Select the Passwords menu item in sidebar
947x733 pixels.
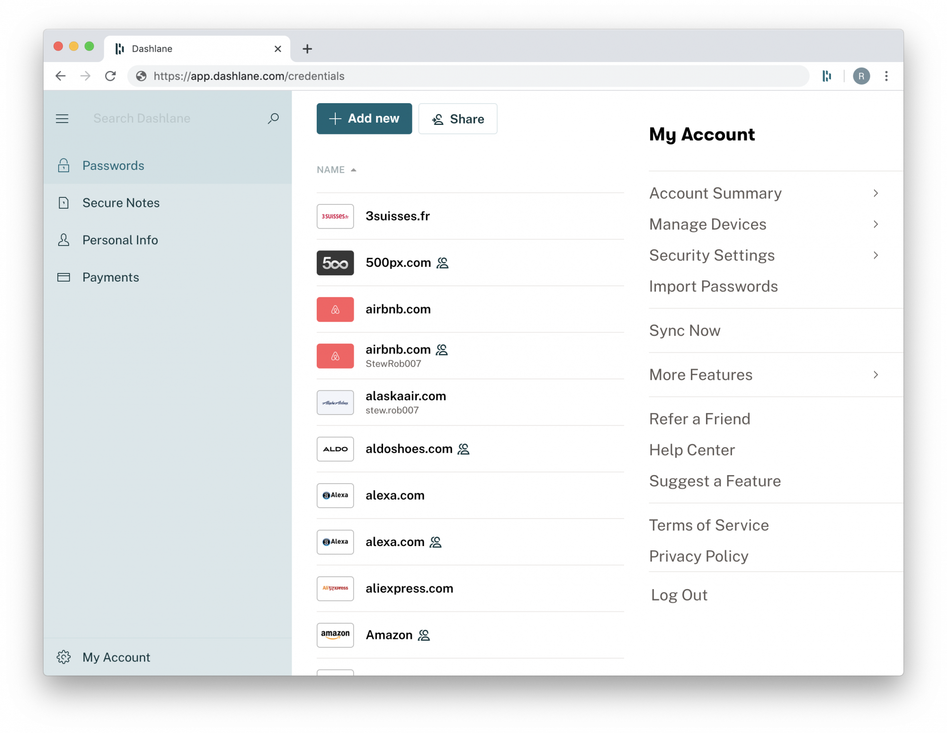tap(113, 165)
